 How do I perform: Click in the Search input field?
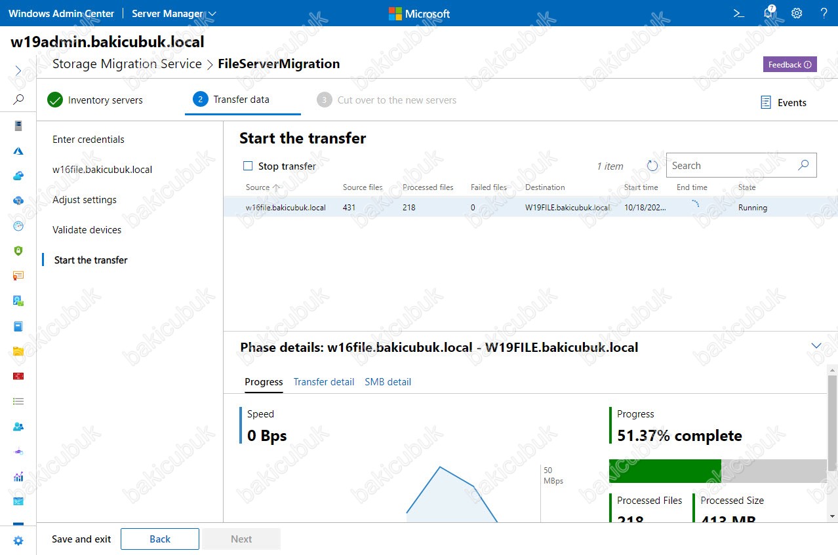(731, 166)
